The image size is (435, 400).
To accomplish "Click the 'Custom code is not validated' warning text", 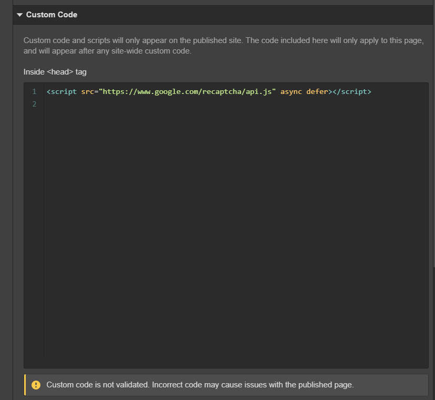I will point(200,385).
